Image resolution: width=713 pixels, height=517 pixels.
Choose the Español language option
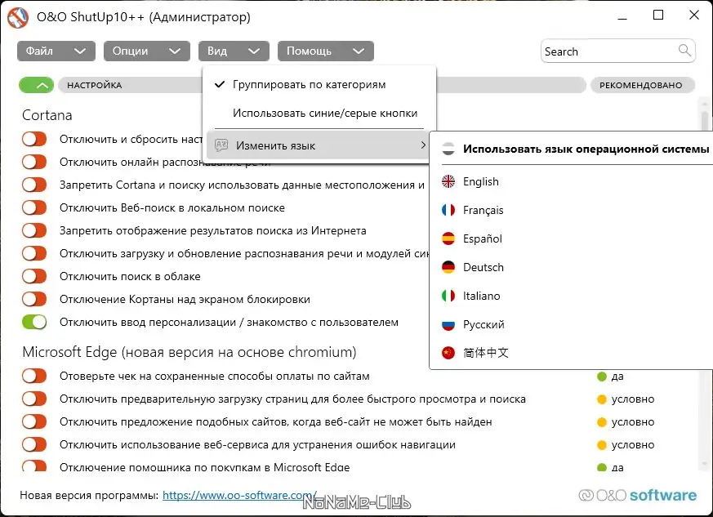(483, 238)
